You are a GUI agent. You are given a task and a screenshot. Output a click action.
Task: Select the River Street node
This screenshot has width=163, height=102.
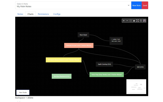[83, 35]
